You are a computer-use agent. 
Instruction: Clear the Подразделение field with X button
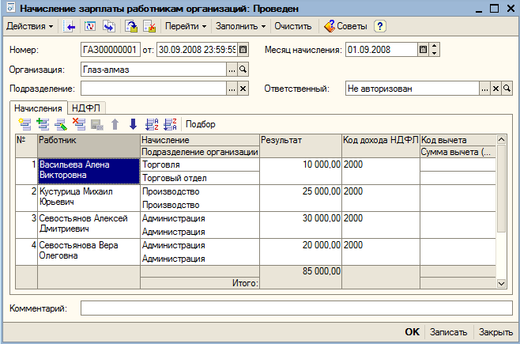click(243, 89)
